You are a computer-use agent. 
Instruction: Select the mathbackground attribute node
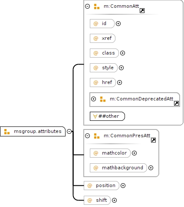[118, 168]
